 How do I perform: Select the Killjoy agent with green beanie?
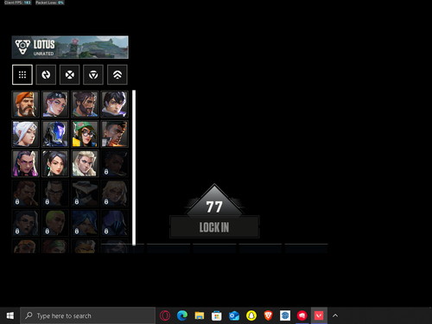(x=85, y=134)
